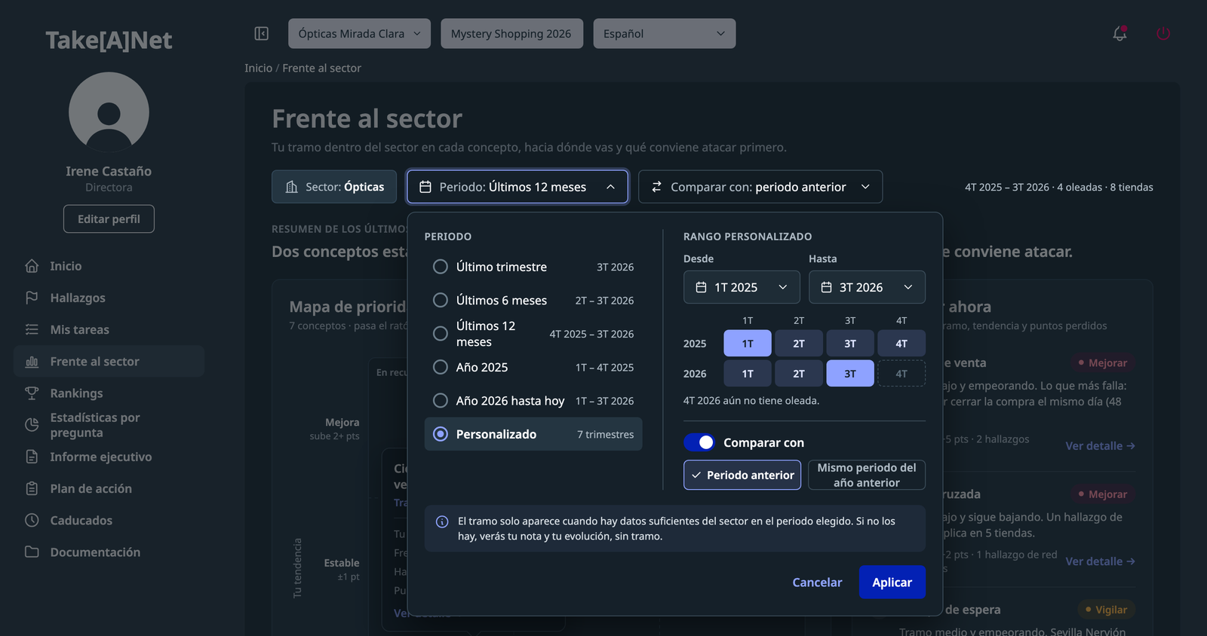1207x636 pixels.
Task: Open Rankings in sidebar menu
Action: [x=109, y=393]
